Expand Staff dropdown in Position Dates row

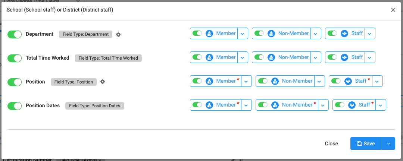(381, 105)
